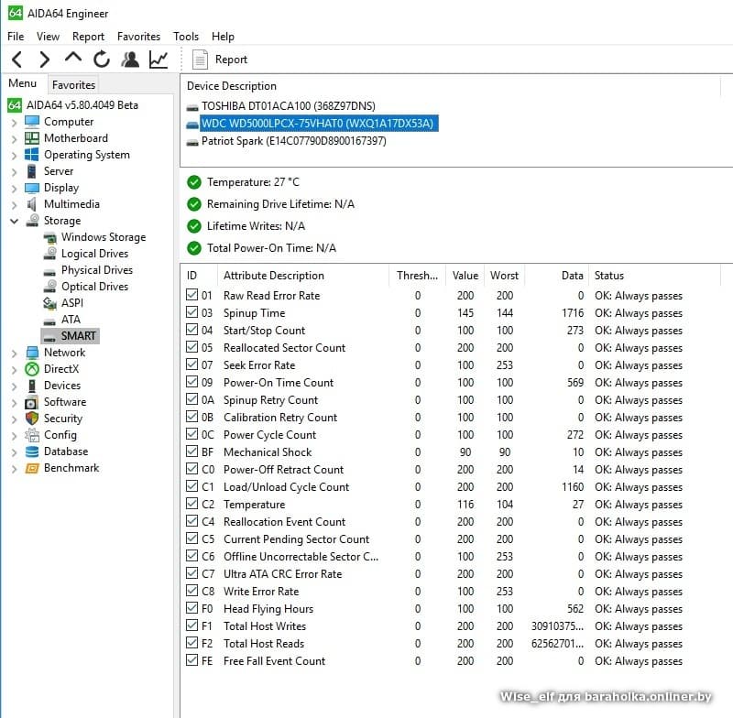Open Physical Drives under Storage
Viewport: 733px width, 718px height.
(x=97, y=270)
